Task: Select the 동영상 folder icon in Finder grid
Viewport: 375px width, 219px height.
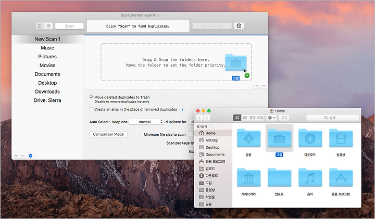Action: point(341,138)
